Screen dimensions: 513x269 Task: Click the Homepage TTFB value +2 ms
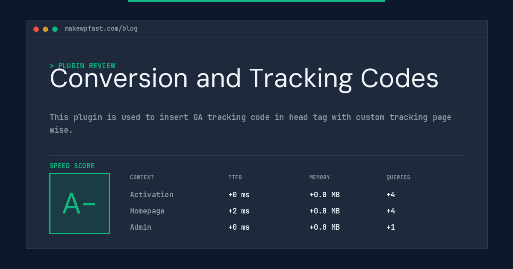pos(239,211)
